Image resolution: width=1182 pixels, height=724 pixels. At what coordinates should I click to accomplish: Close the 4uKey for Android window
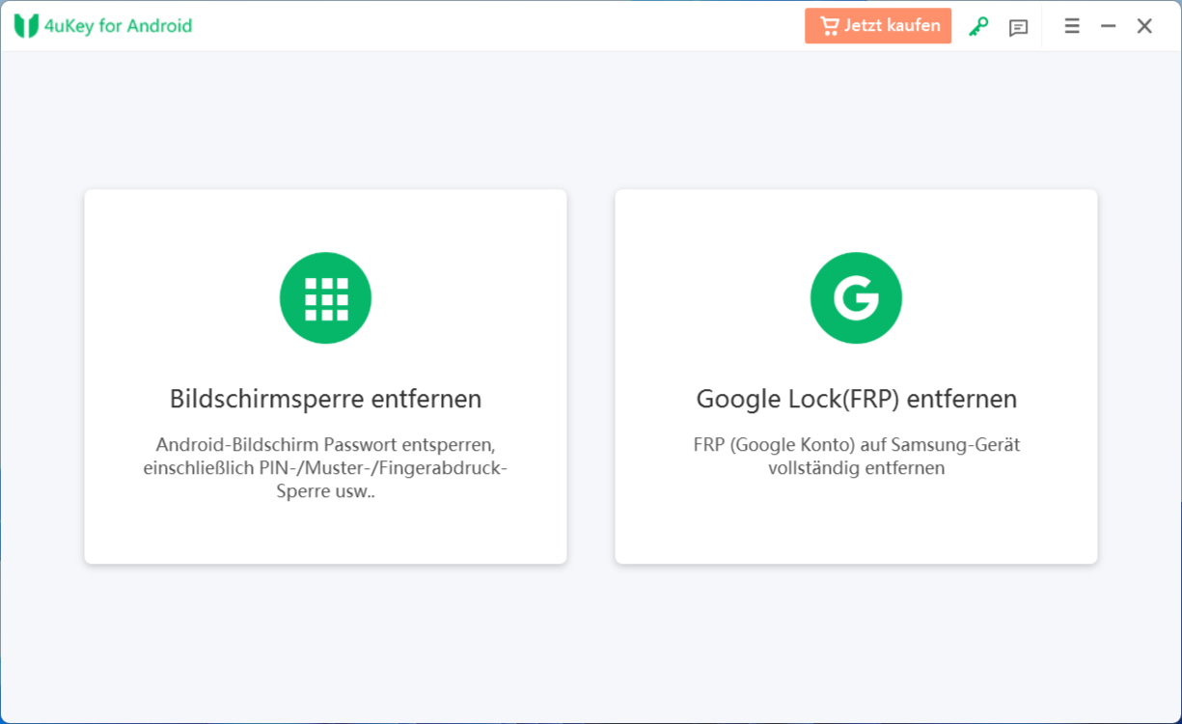tap(1144, 26)
